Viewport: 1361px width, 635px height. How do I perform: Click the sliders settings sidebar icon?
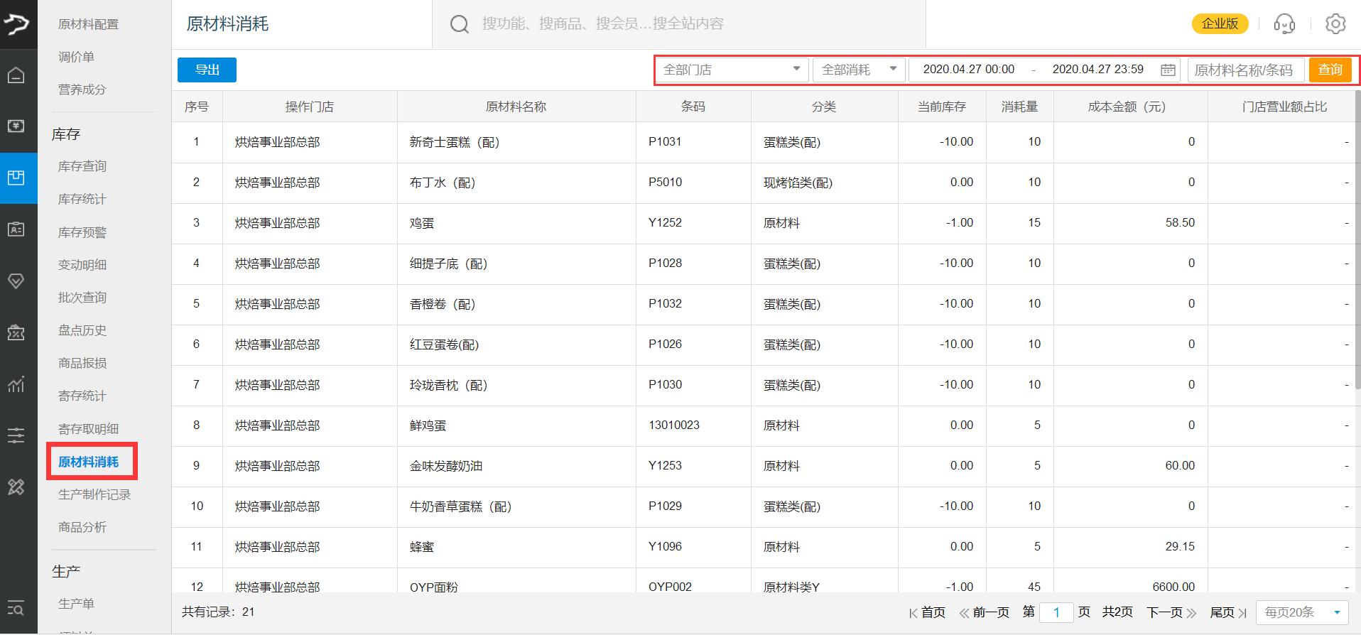(16, 435)
